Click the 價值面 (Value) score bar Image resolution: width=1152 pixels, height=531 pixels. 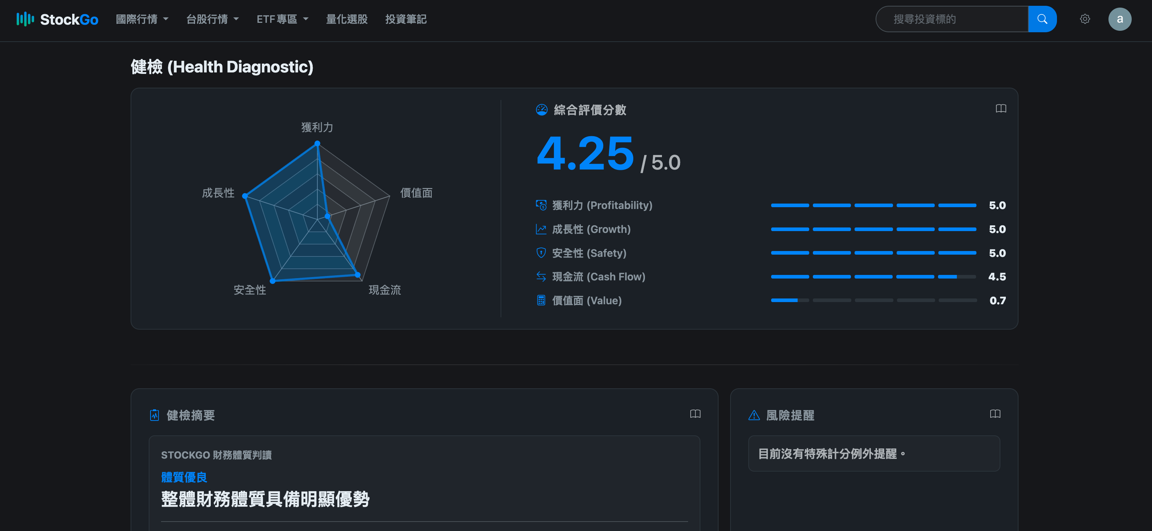coord(873,301)
